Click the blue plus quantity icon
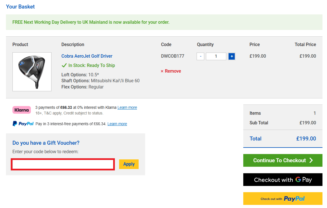 pyautogui.click(x=231, y=56)
